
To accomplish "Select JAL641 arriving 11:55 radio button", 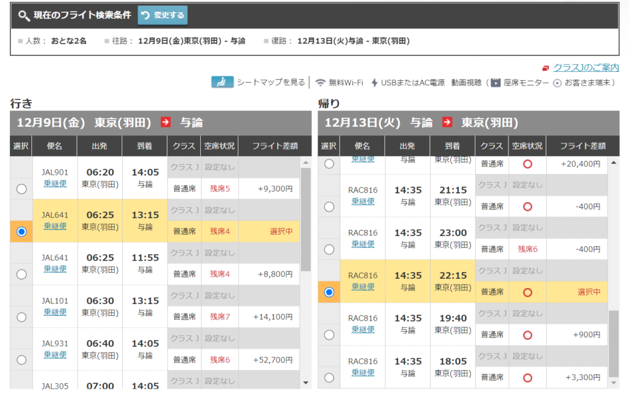I will (x=21, y=274).
